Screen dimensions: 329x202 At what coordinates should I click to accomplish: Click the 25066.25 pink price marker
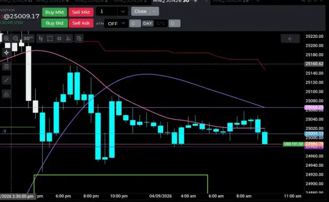click(x=314, y=107)
